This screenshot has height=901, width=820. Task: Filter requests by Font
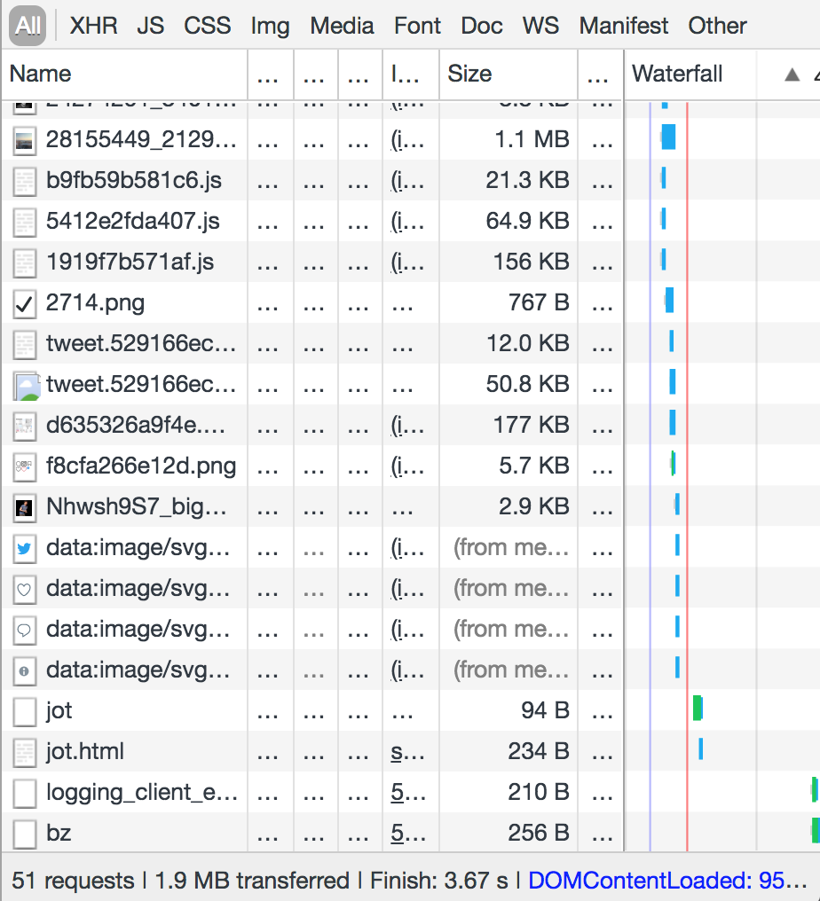click(x=417, y=26)
